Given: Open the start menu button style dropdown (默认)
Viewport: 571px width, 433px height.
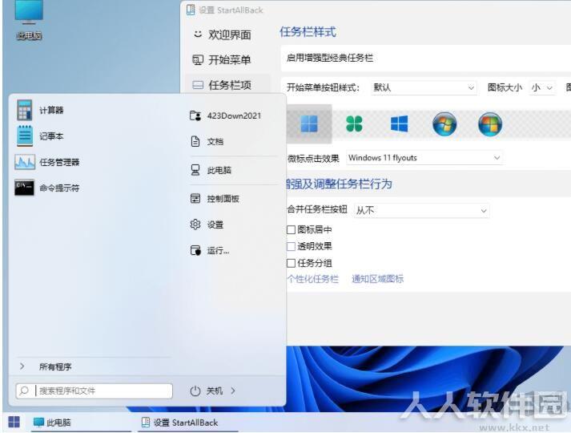Looking at the screenshot, I should click(x=424, y=87).
